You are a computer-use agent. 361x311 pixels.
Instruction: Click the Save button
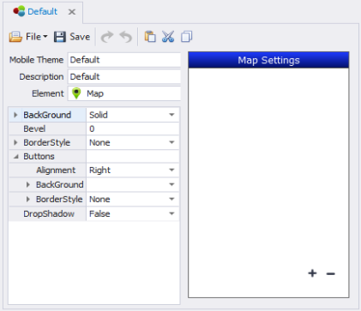point(72,37)
